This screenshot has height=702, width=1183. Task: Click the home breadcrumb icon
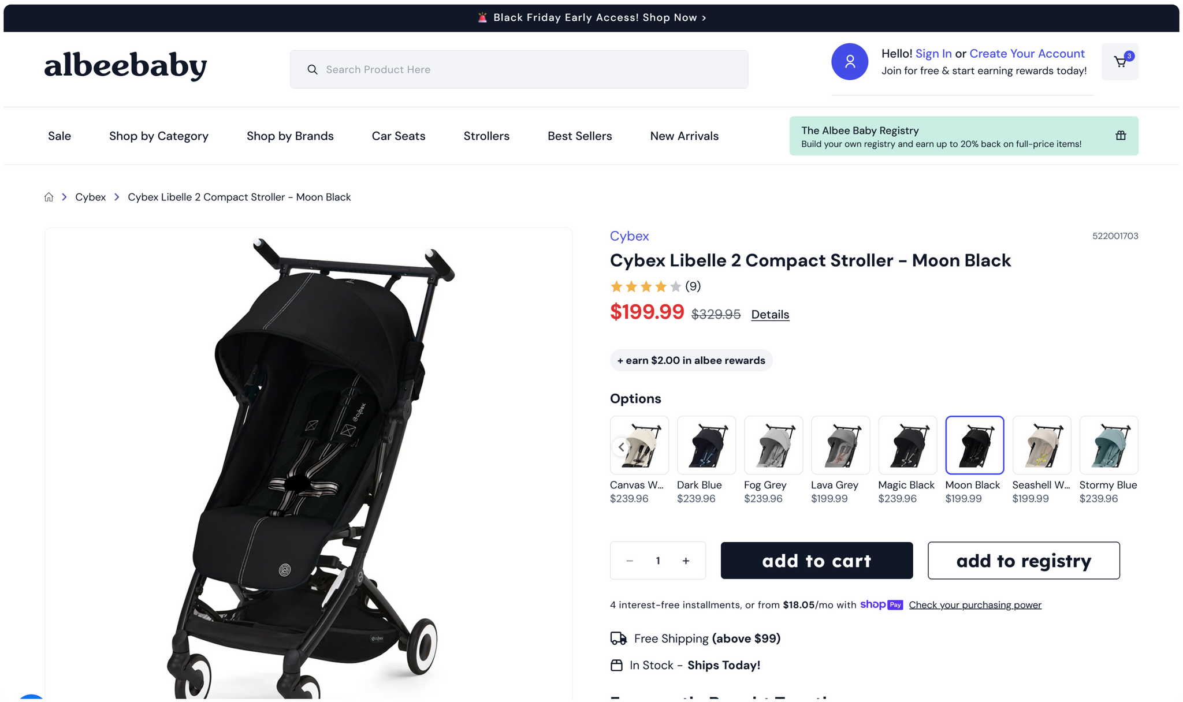click(x=49, y=197)
